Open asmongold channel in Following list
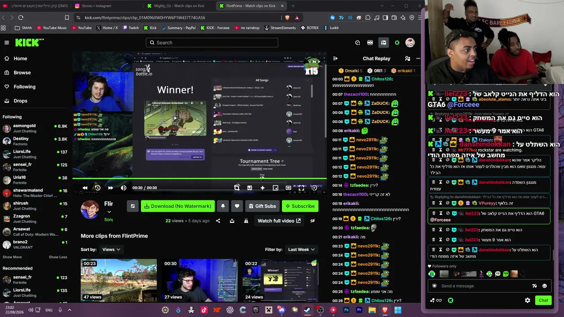564x317 pixels. pos(35,129)
